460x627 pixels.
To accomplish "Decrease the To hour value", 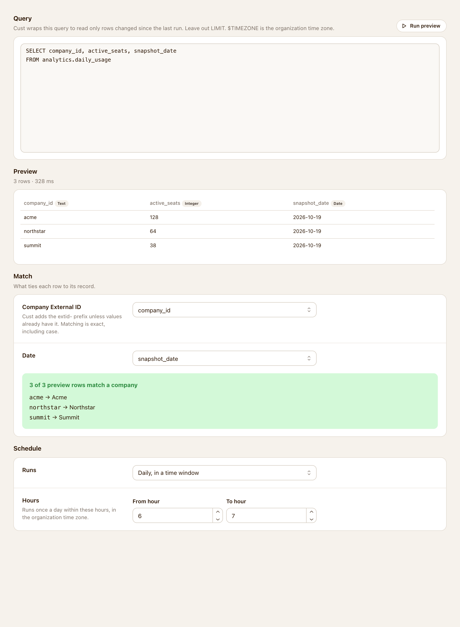I will 311,519.
